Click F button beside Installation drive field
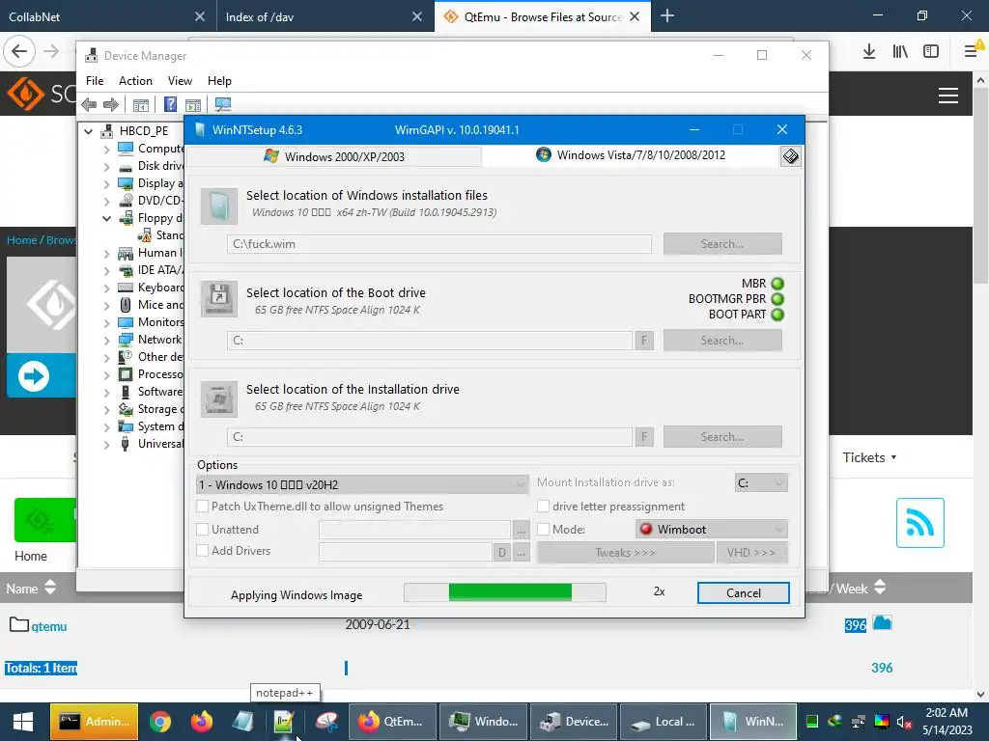 pos(644,437)
